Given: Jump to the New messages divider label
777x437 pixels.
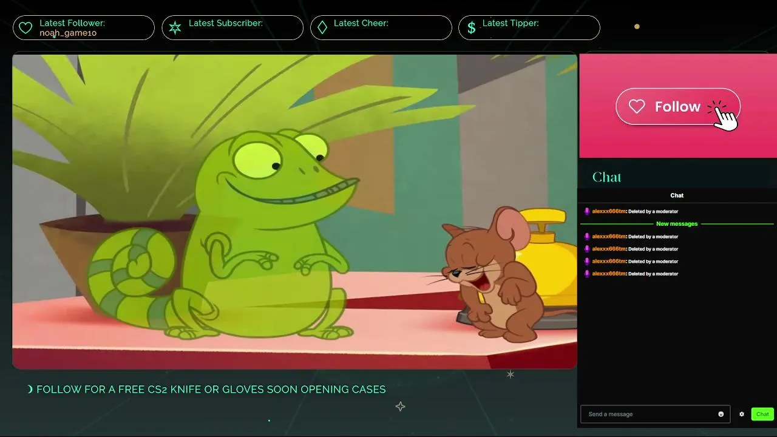Looking at the screenshot, I should point(677,224).
